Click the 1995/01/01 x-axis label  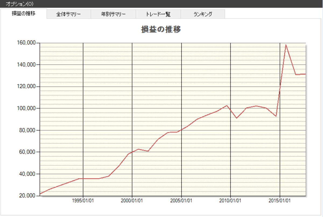(83, 201)
